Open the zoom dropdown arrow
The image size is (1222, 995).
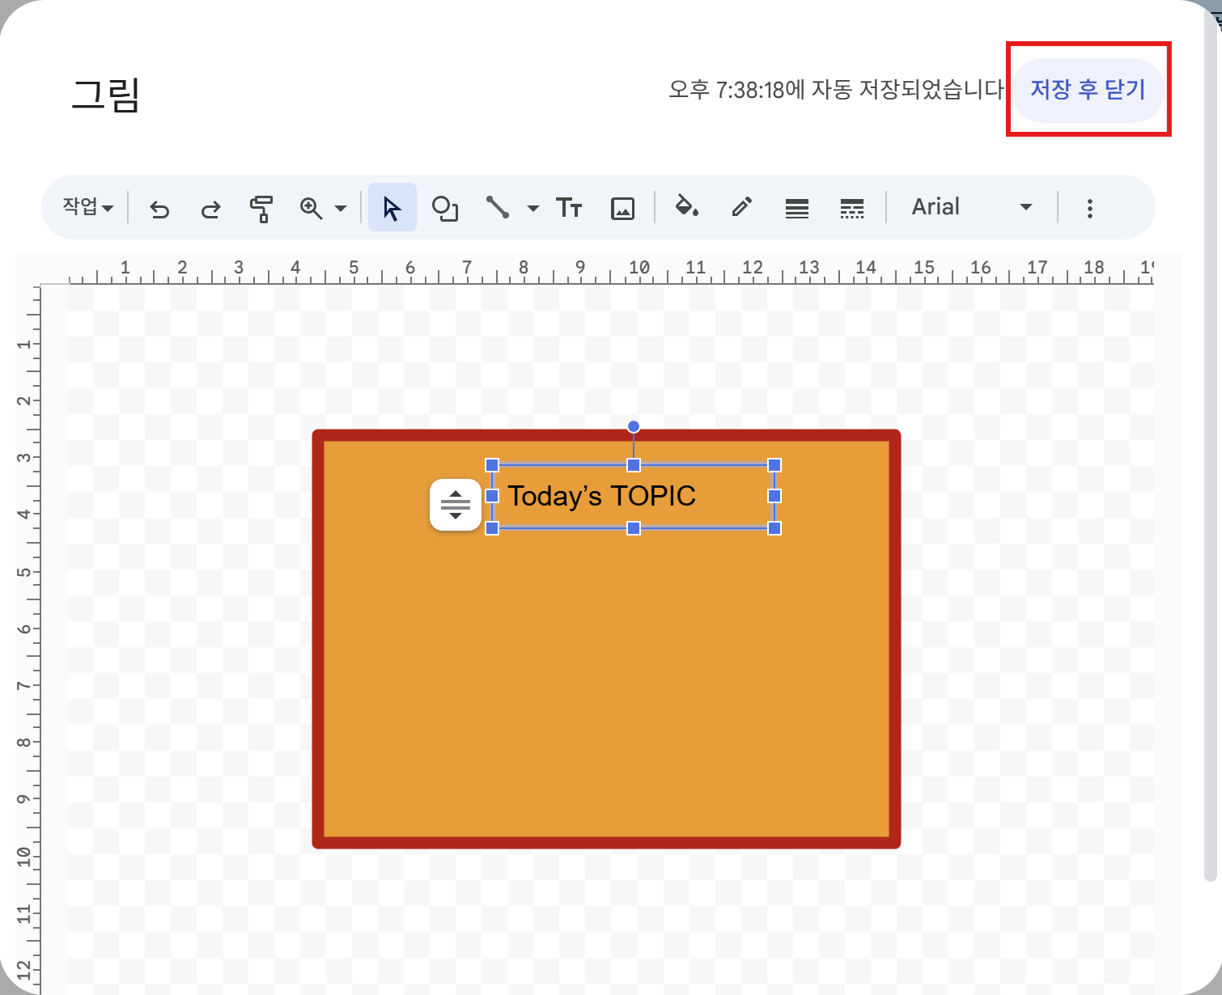(x=341, y=209)
